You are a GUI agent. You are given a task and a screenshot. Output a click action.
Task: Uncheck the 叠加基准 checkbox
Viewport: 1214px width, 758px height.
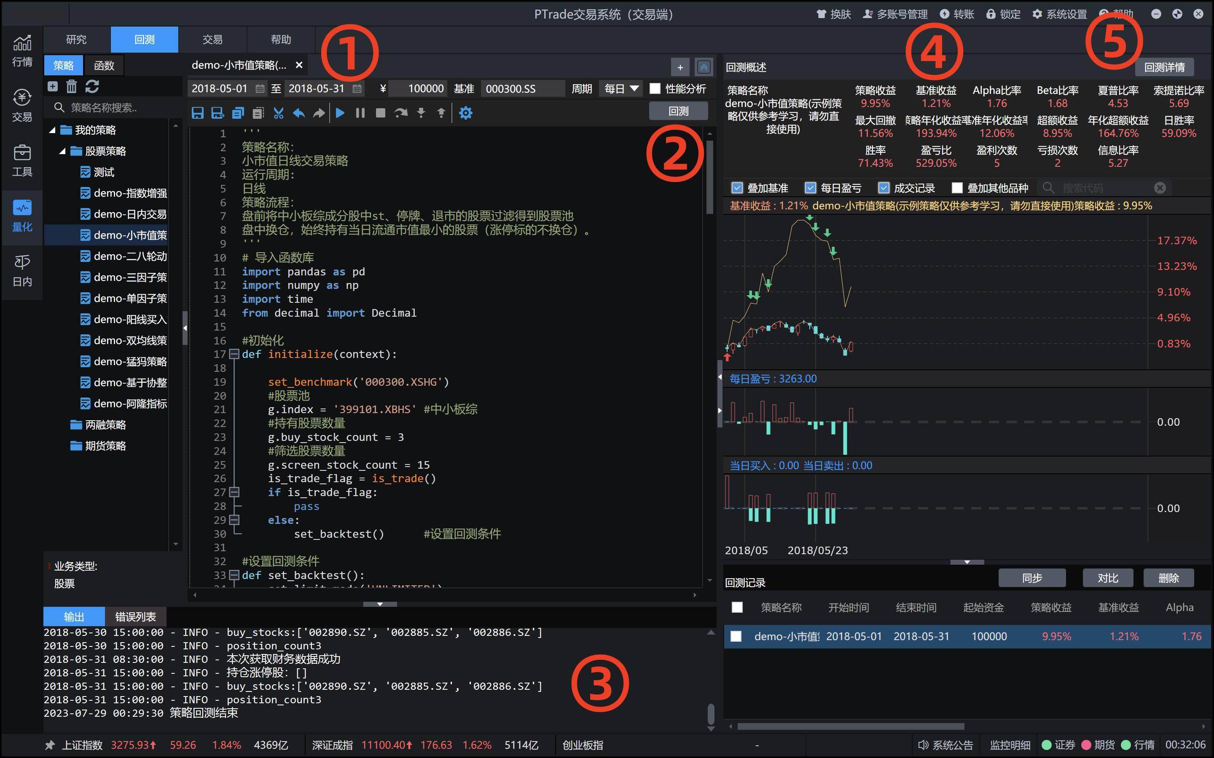pos(736,188)
